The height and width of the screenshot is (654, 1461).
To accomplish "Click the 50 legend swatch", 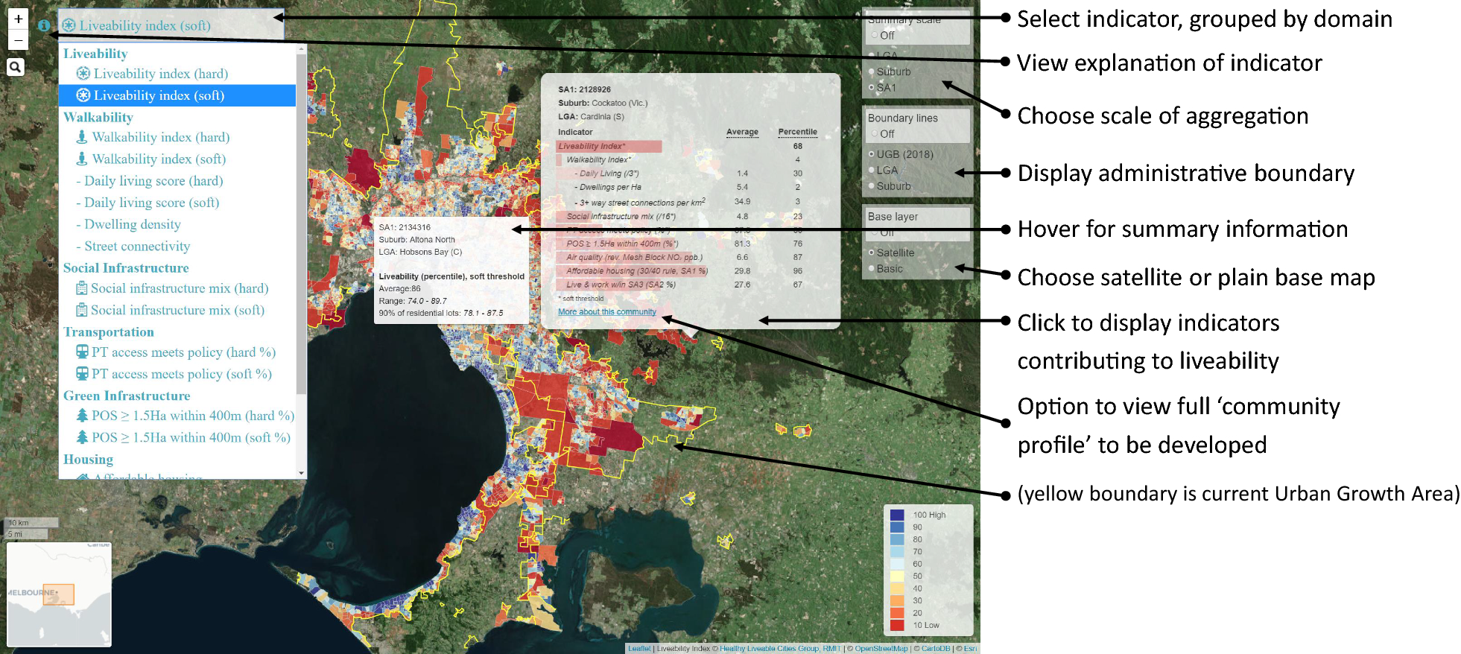I will 897,576.
